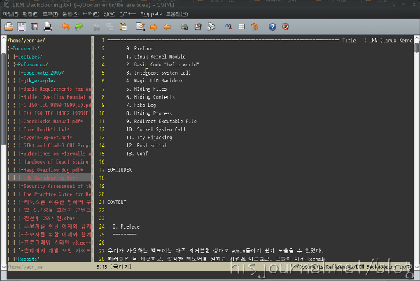Screen dimensions: 420x281
Task: Select Buffer Overflow Foundation file entry
Action: pyautogui.click(x=56, y=97)
